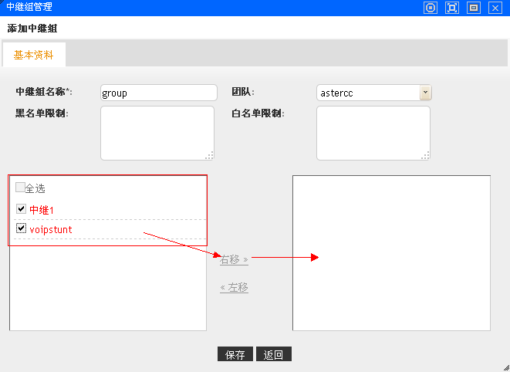This screenshot has height=372, width=510.
Task: Close the 中继组管理 dialog
Action: tap(495, 8)
